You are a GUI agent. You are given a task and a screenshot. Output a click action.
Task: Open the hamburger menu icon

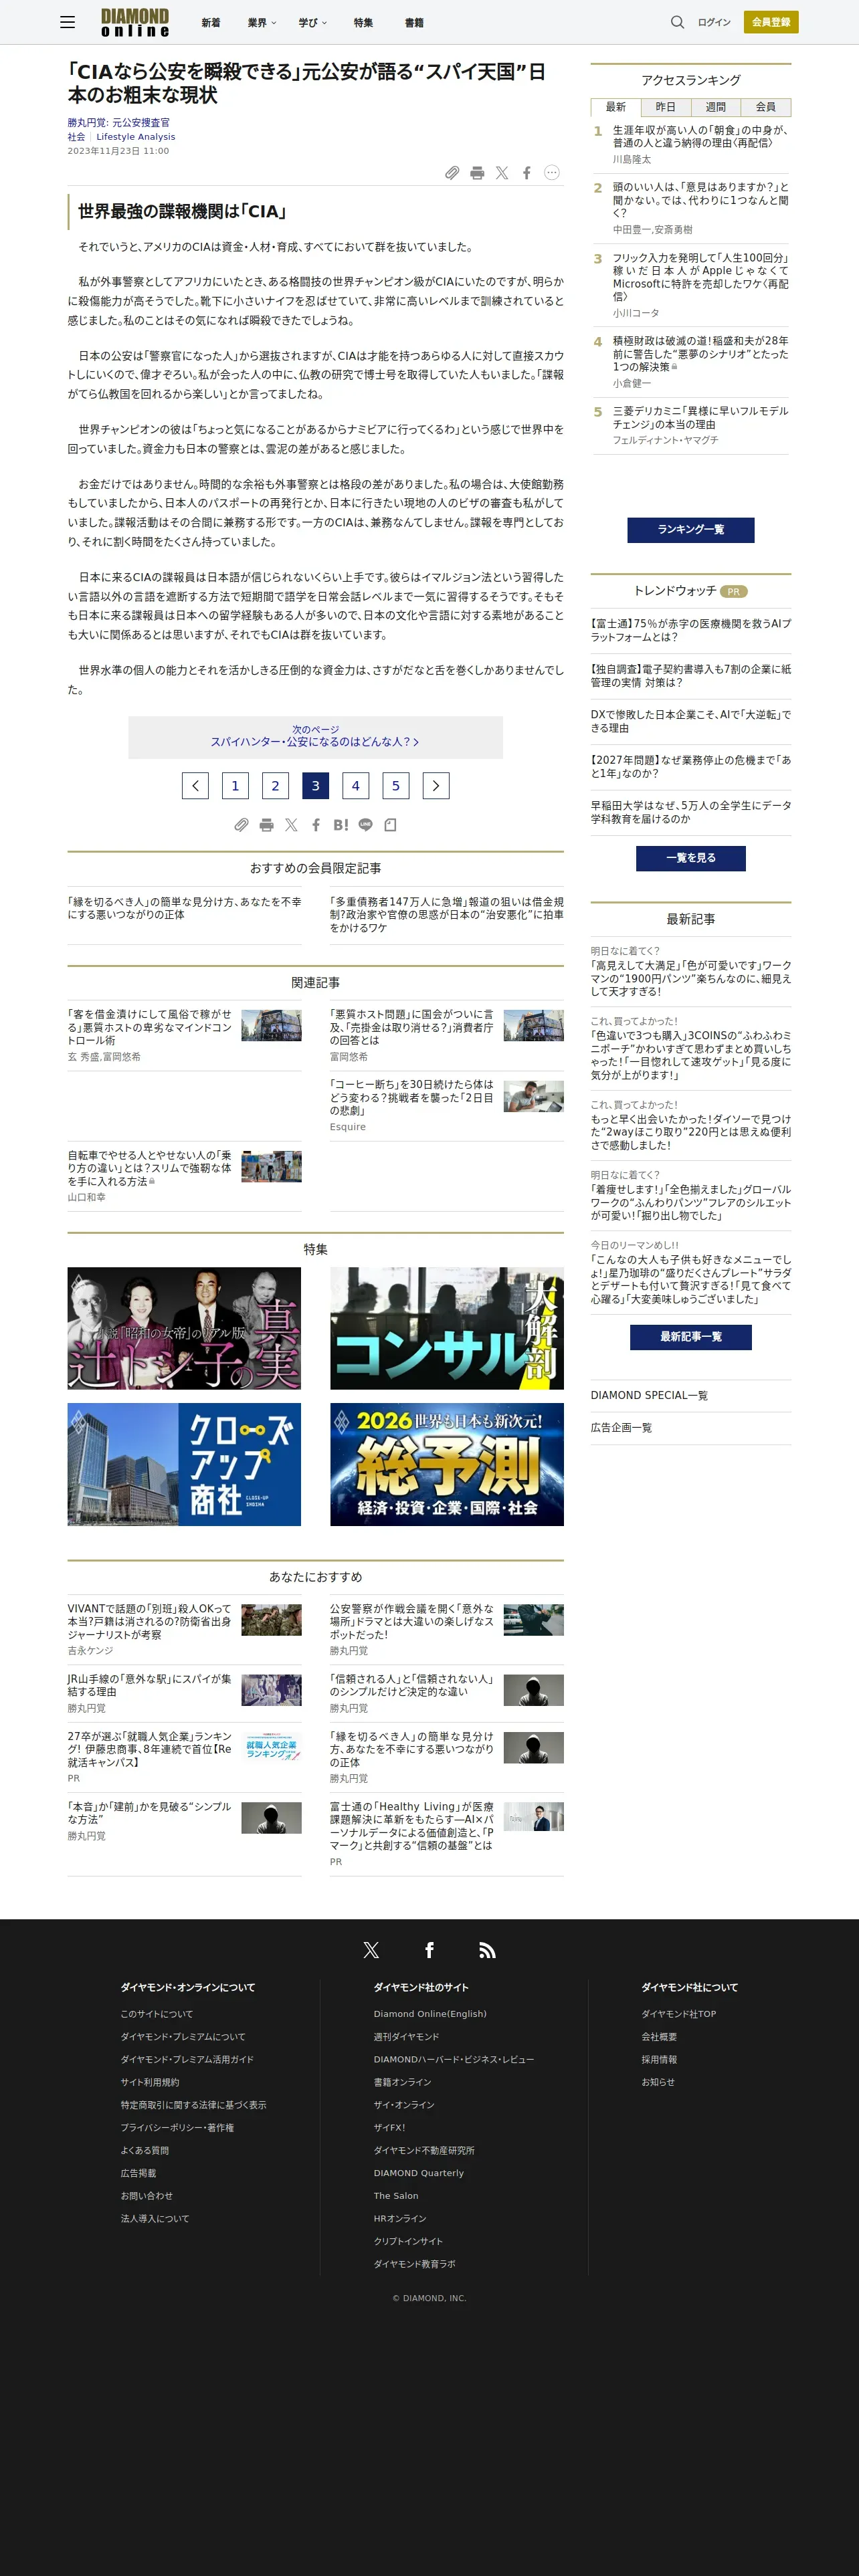[x=67, y=22]
